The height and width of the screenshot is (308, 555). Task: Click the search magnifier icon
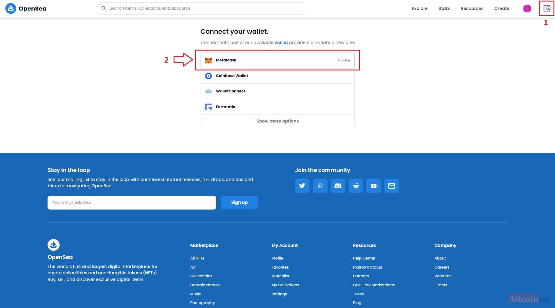104,8
